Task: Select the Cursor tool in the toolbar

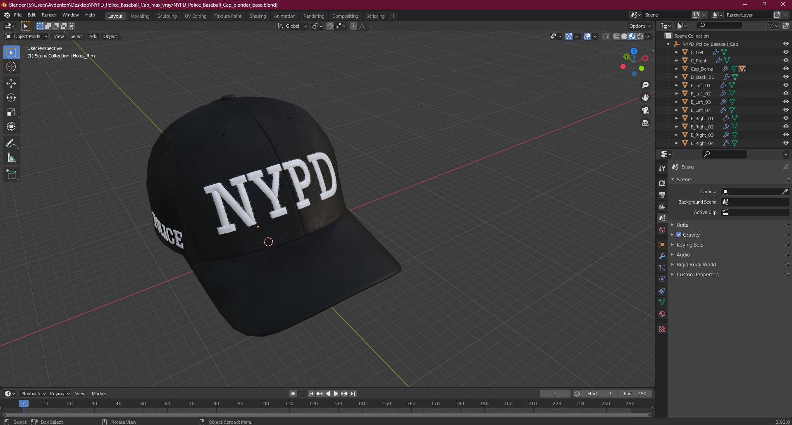Action: [x=11, y=67]
